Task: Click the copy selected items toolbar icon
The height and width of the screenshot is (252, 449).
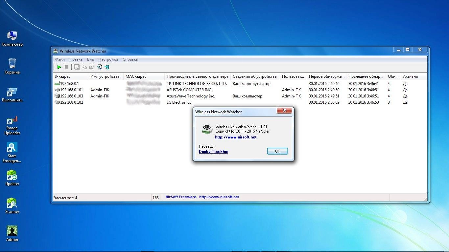Action: (x=84, y=67)
